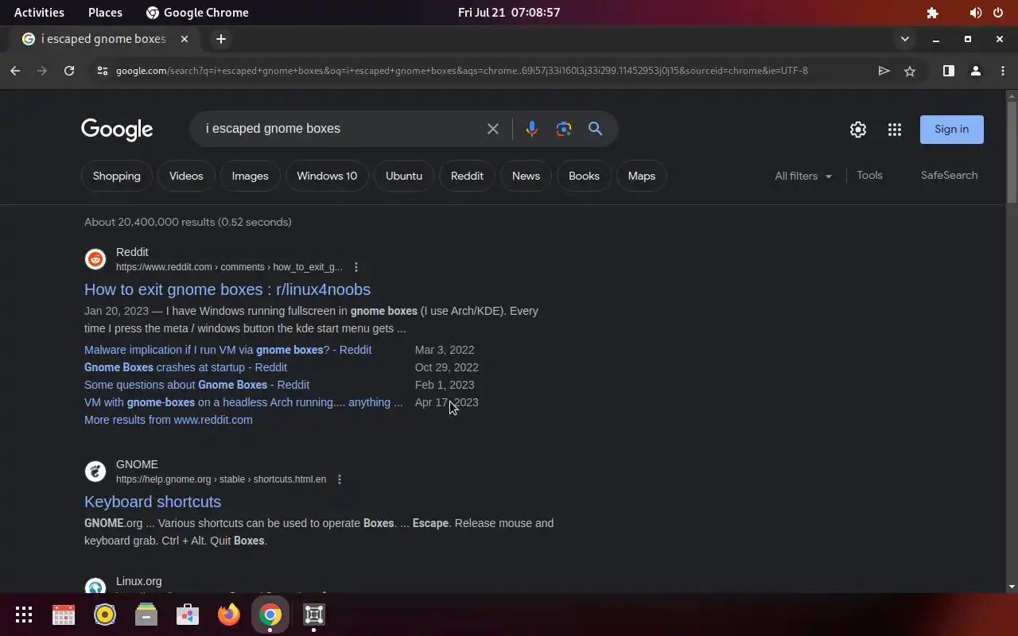
Task: Open a new browser tab
Action: [221, 39]
